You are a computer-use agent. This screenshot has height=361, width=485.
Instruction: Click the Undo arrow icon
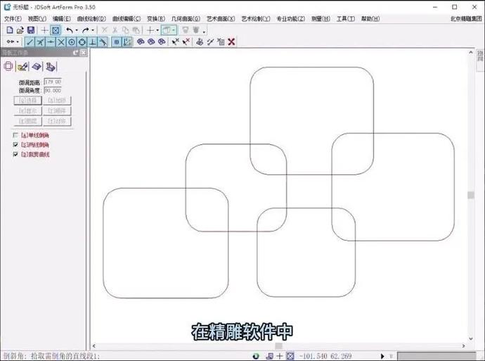point(70,30)
